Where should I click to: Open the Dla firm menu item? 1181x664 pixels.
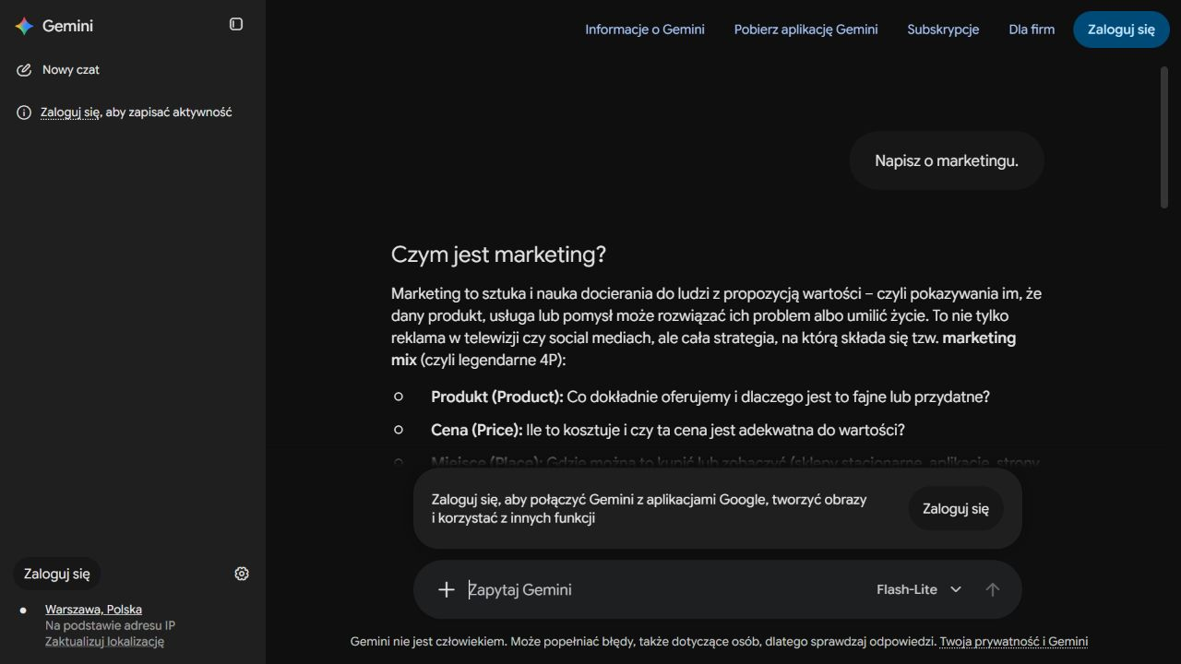click(1032, 30)
